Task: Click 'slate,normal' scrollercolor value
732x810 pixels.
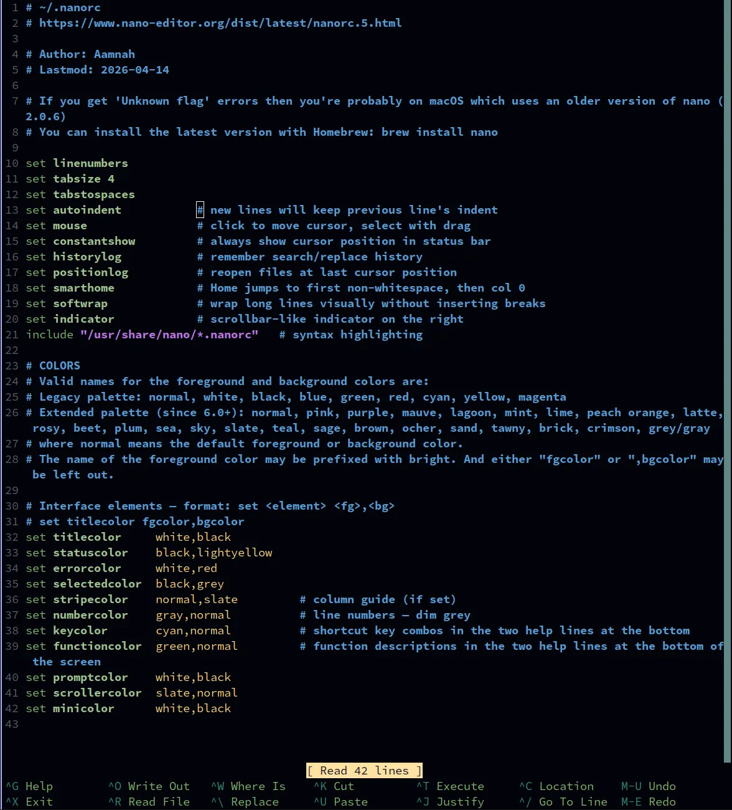Action: pos(197,693)
